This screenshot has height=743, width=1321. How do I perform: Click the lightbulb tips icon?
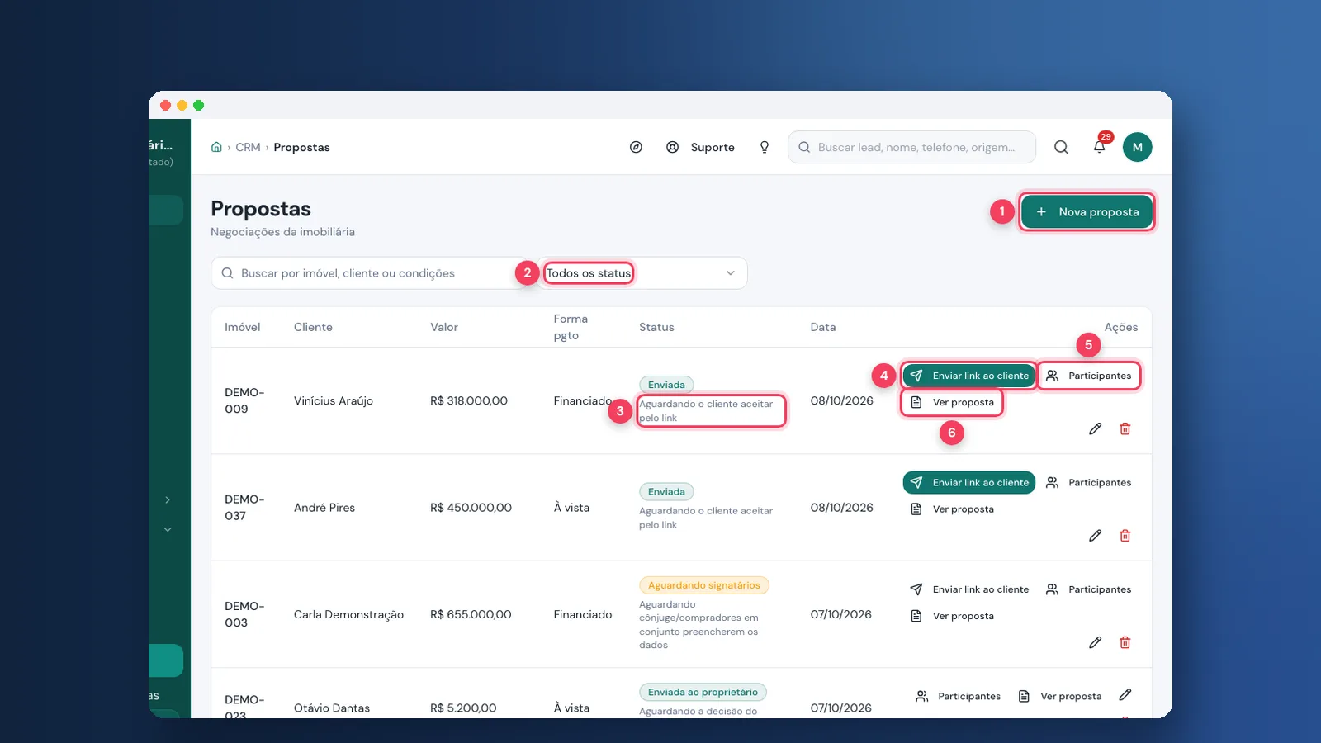(x=765, y=147)
